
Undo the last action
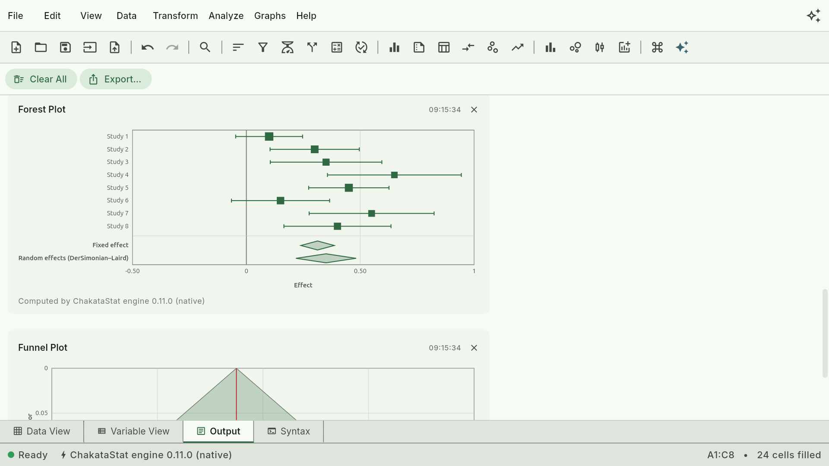tap(147, 47)
